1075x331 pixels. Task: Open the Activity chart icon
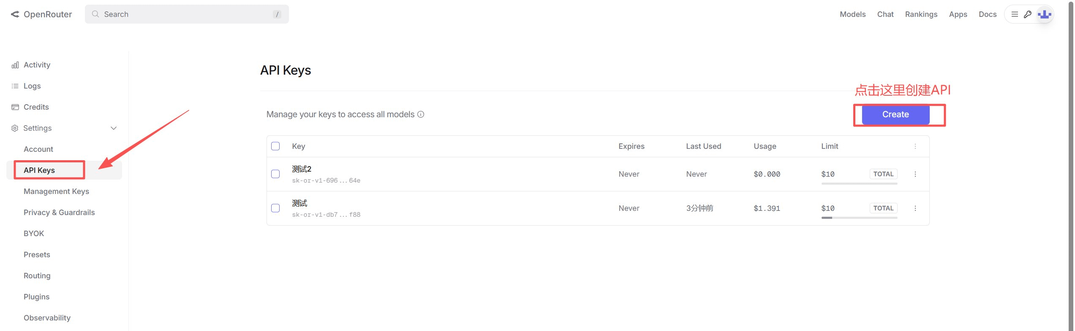(15, 65)
